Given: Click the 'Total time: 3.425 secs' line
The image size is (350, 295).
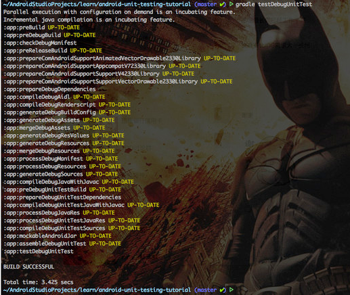Looking at the screenshot, I should click(39, 282).
